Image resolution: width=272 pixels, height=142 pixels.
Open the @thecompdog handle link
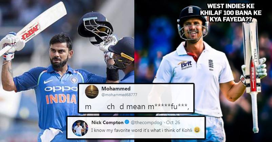146,122
